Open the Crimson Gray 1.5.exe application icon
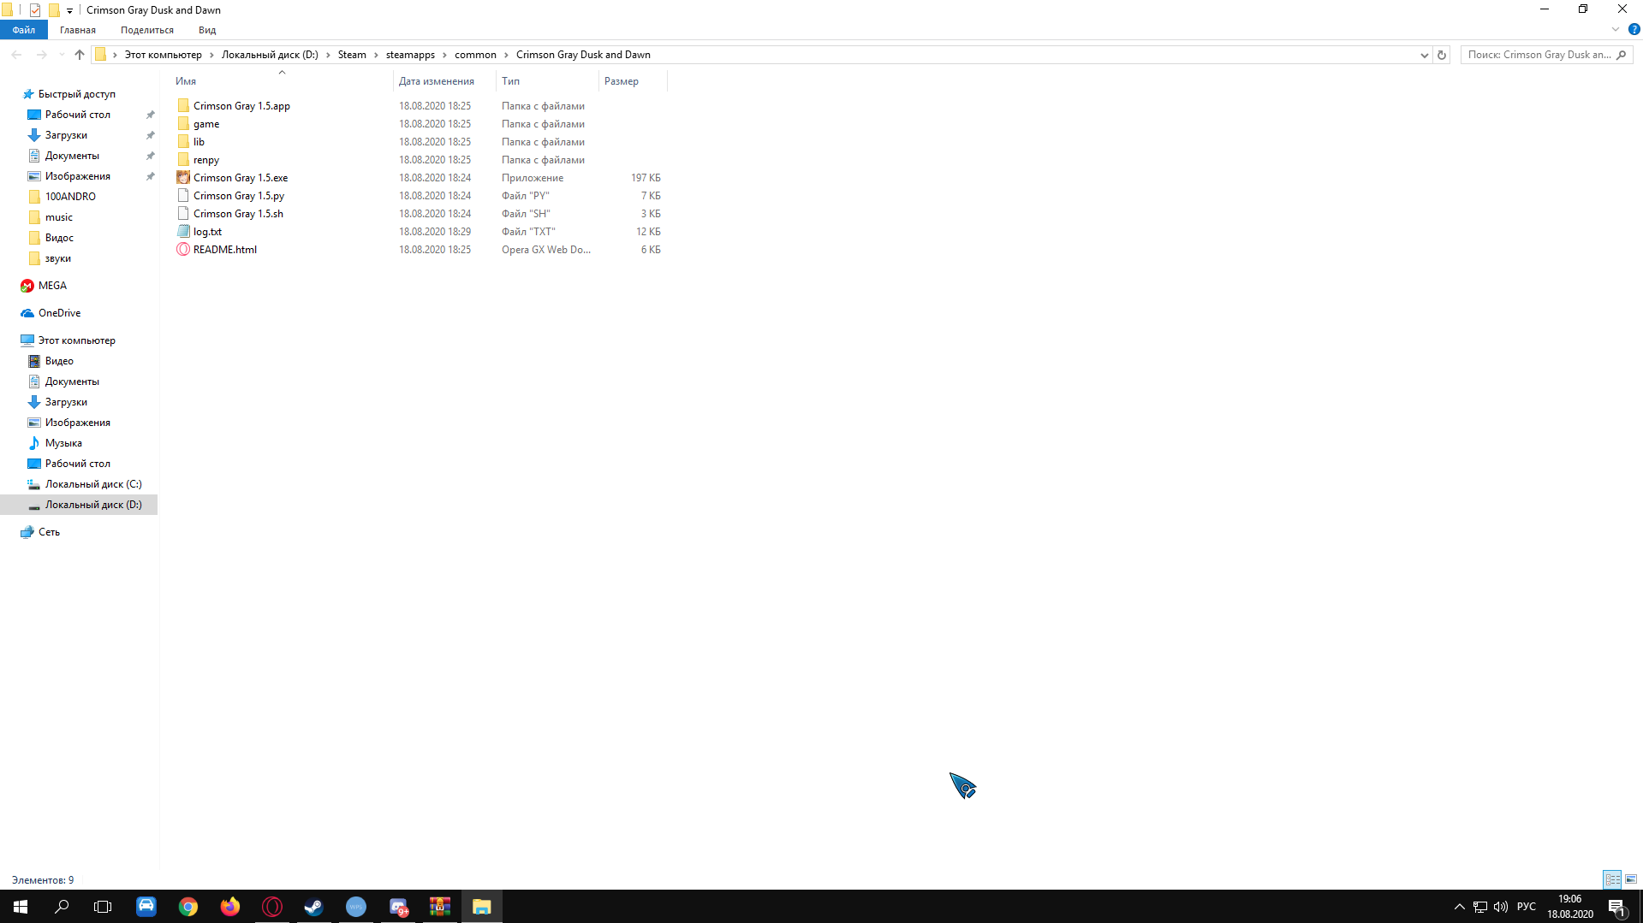Image resolution: width=1643 pixels, height=923 pixels. pyautogui.click(x=183, y=178)
